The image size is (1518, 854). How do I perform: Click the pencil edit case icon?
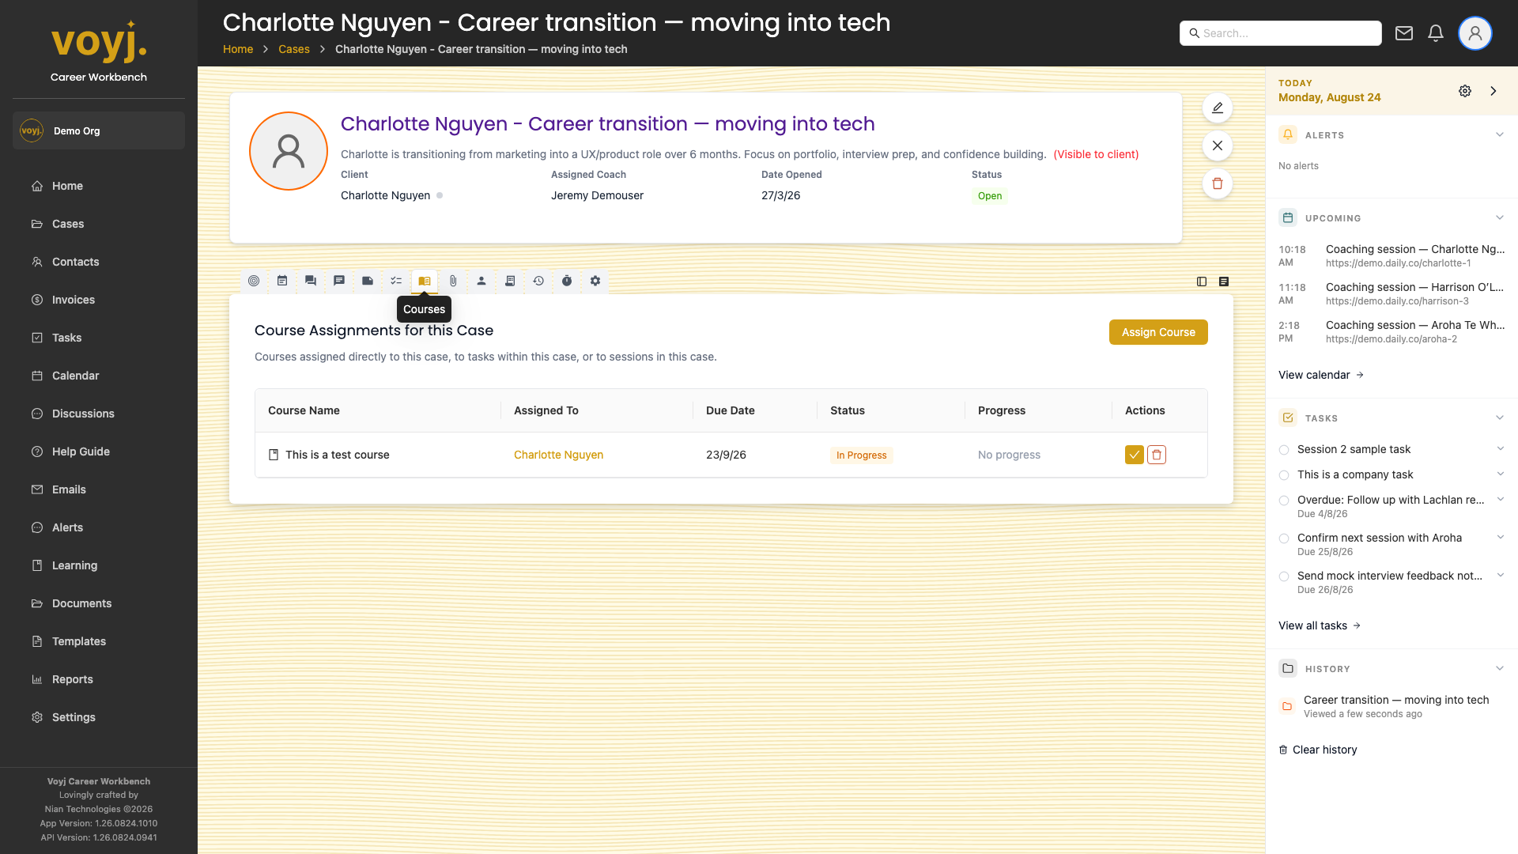point(1218,108)
